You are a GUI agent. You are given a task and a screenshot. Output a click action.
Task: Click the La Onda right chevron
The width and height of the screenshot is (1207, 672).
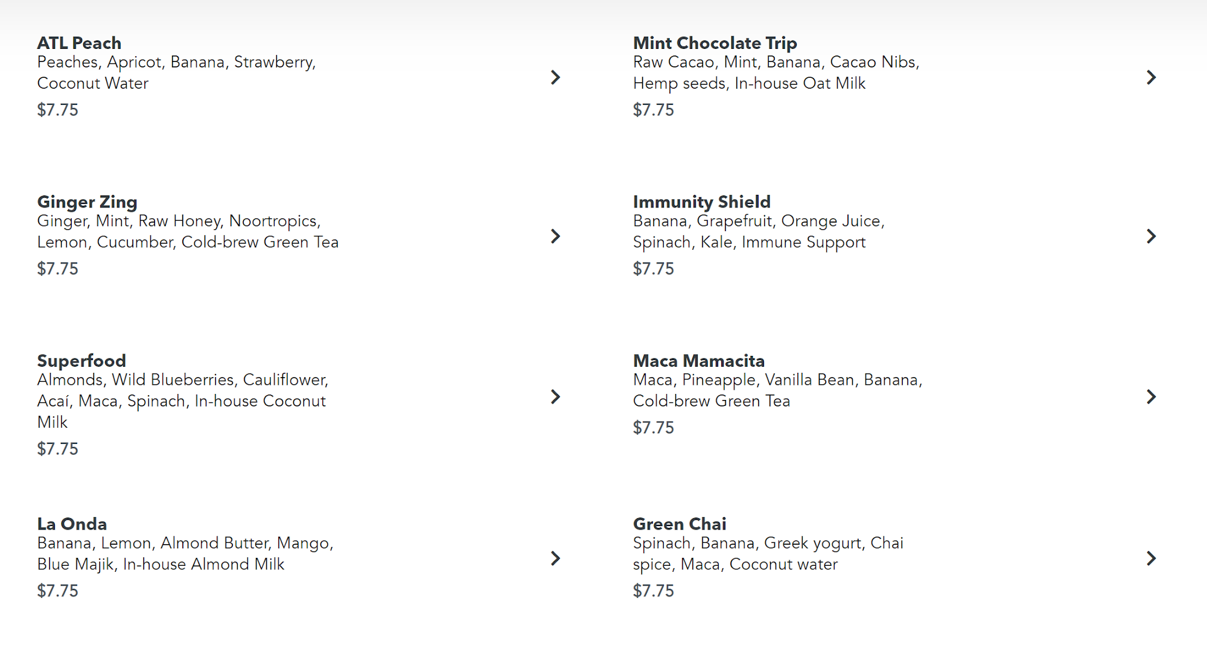[555, 558]
